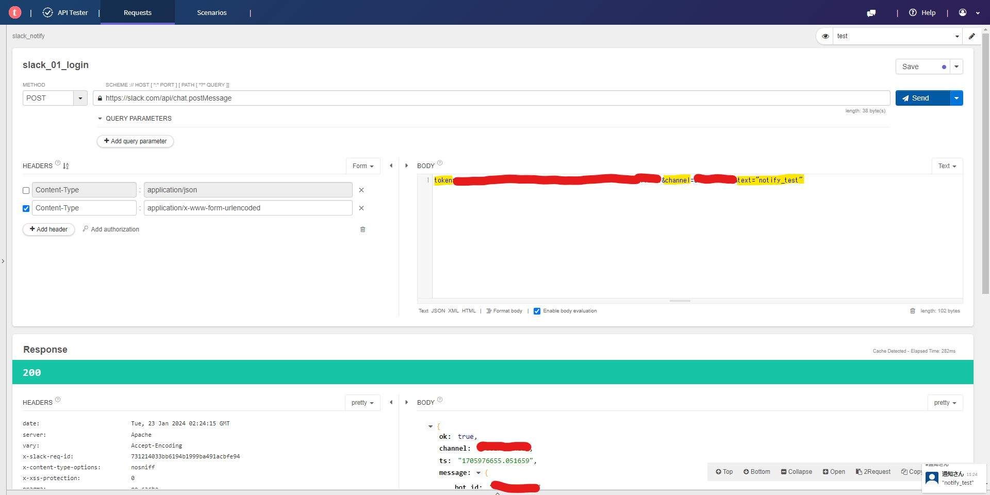This screenshot has height=495, width=990.
Task: Uncheck the x-www-form-urlencoded Content-Type header
Action: [x=26, y=208]
